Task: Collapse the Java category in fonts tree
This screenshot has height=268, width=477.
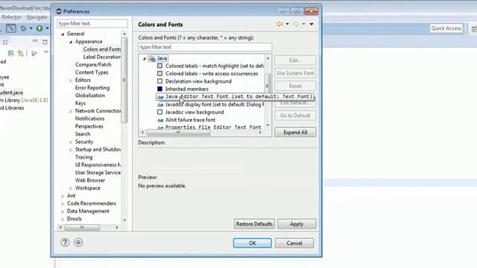Action: [x=145, y=59]
